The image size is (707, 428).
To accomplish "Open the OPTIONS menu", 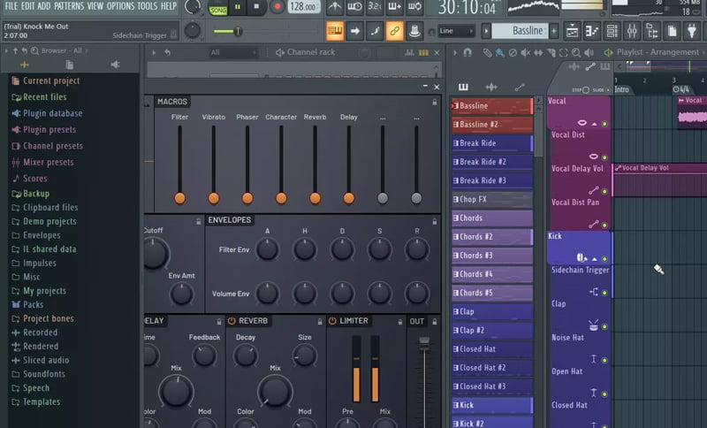I will (120, 6).
